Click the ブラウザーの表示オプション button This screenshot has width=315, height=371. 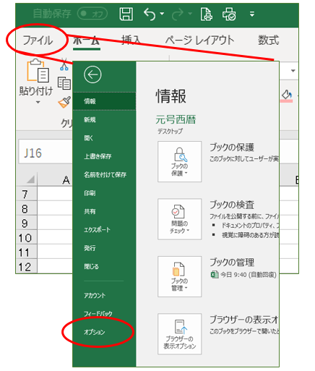(179, 334)
